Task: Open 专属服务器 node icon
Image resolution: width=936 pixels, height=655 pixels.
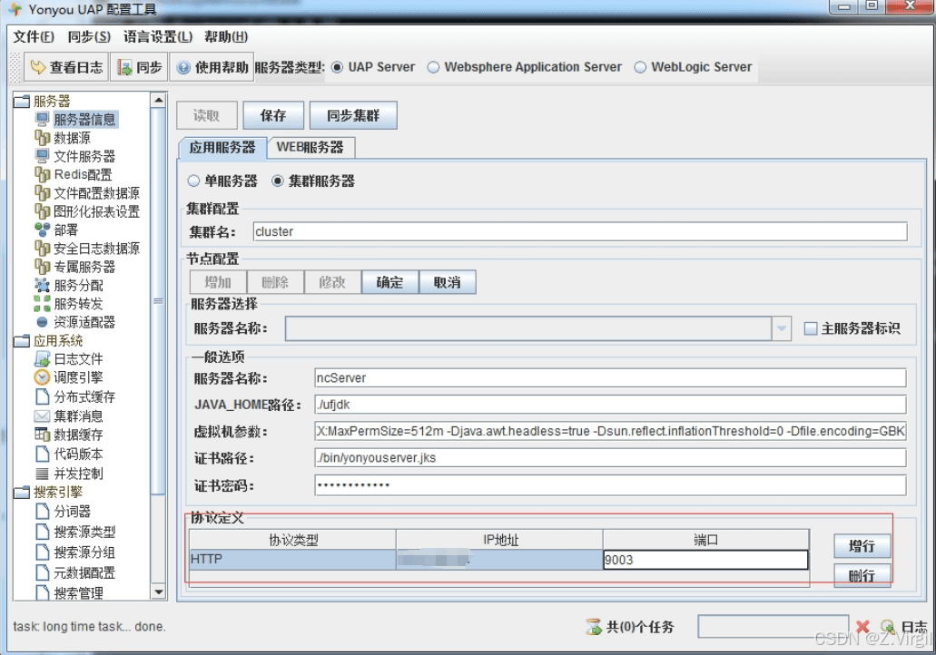Action: coord(42,267)
